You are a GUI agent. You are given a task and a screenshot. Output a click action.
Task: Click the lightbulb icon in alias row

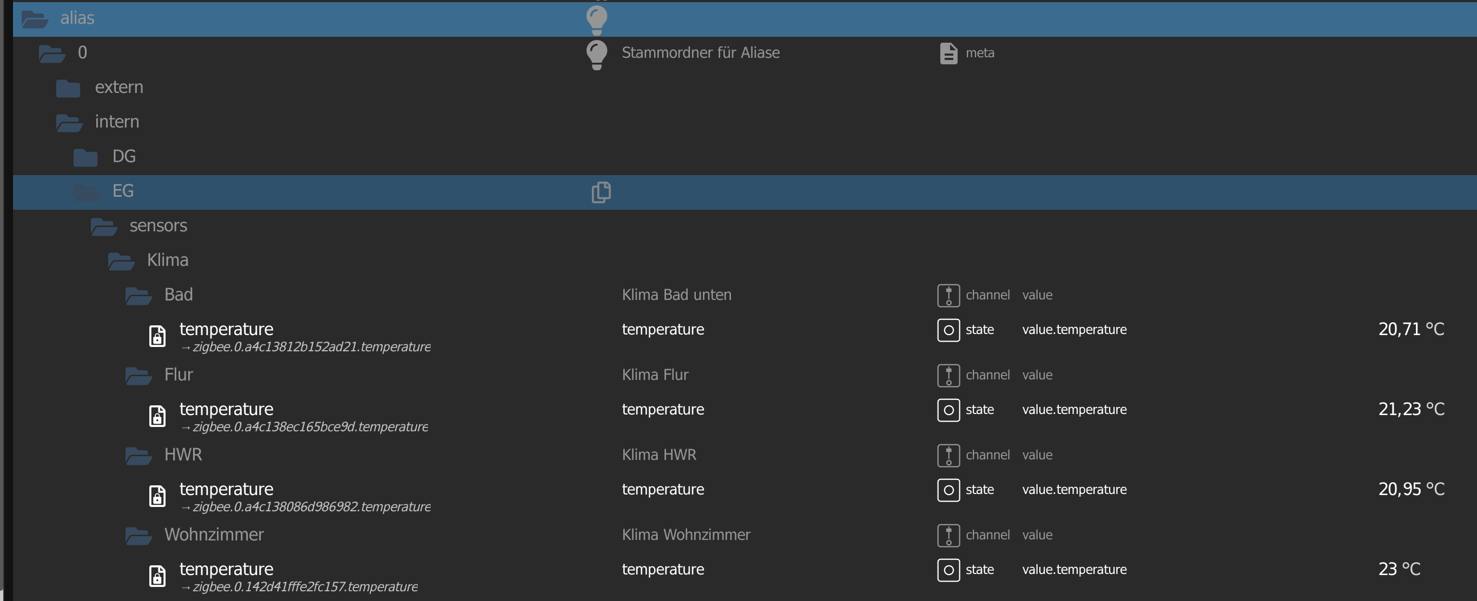(x=596, y=19)
